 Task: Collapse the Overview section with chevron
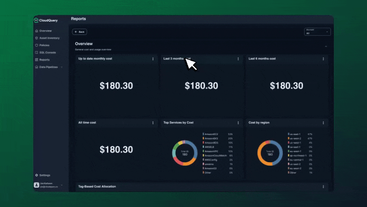(x=326, y=46)
